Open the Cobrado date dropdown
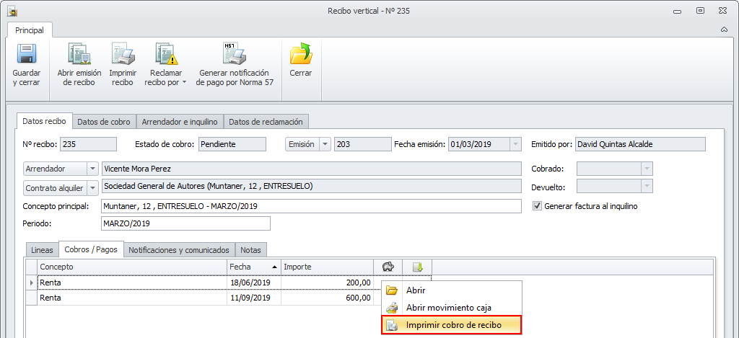The image size is (739, 338). click(x=647, y=169)
